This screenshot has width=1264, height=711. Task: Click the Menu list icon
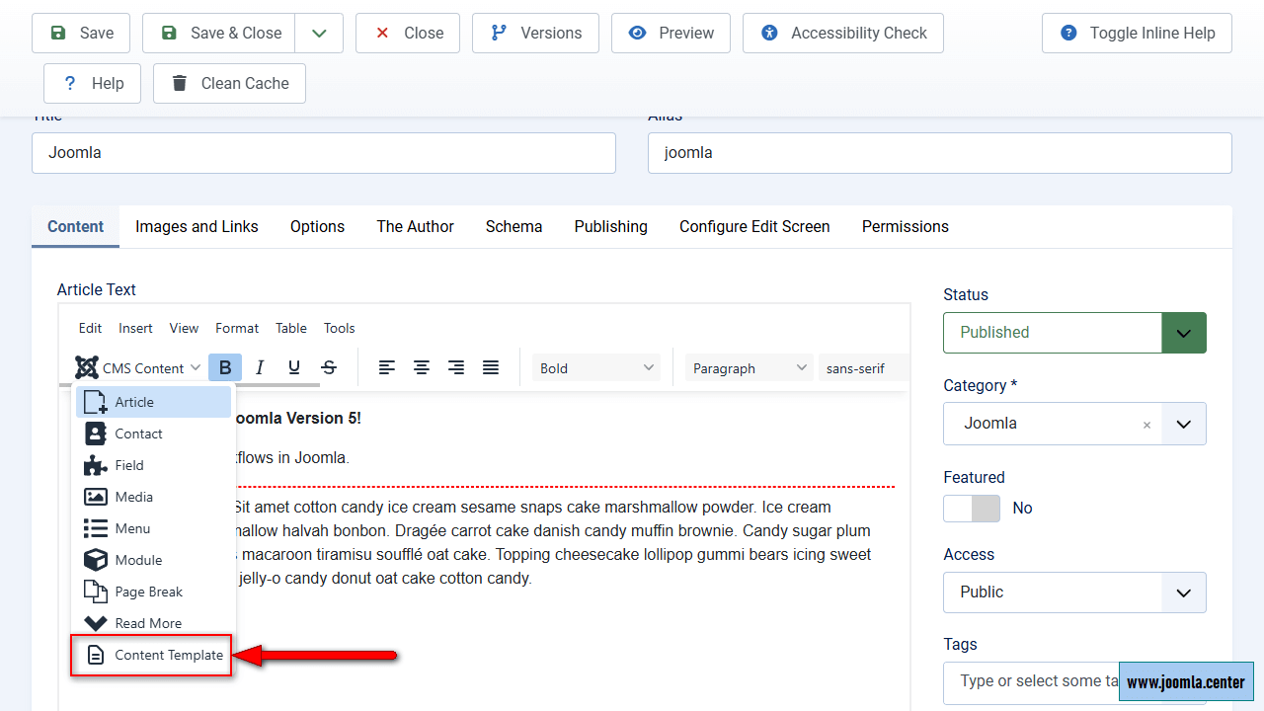pos(95,528)
